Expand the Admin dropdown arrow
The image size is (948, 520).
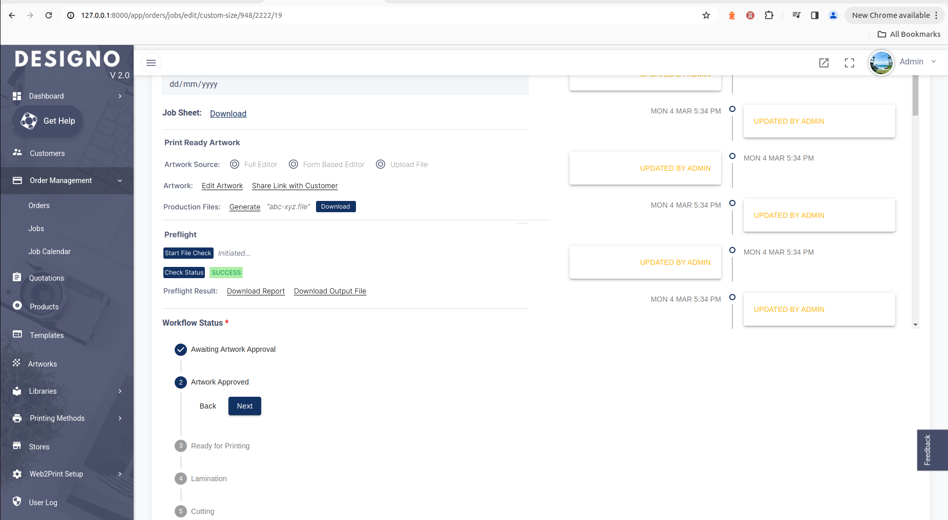pos(934,61)
